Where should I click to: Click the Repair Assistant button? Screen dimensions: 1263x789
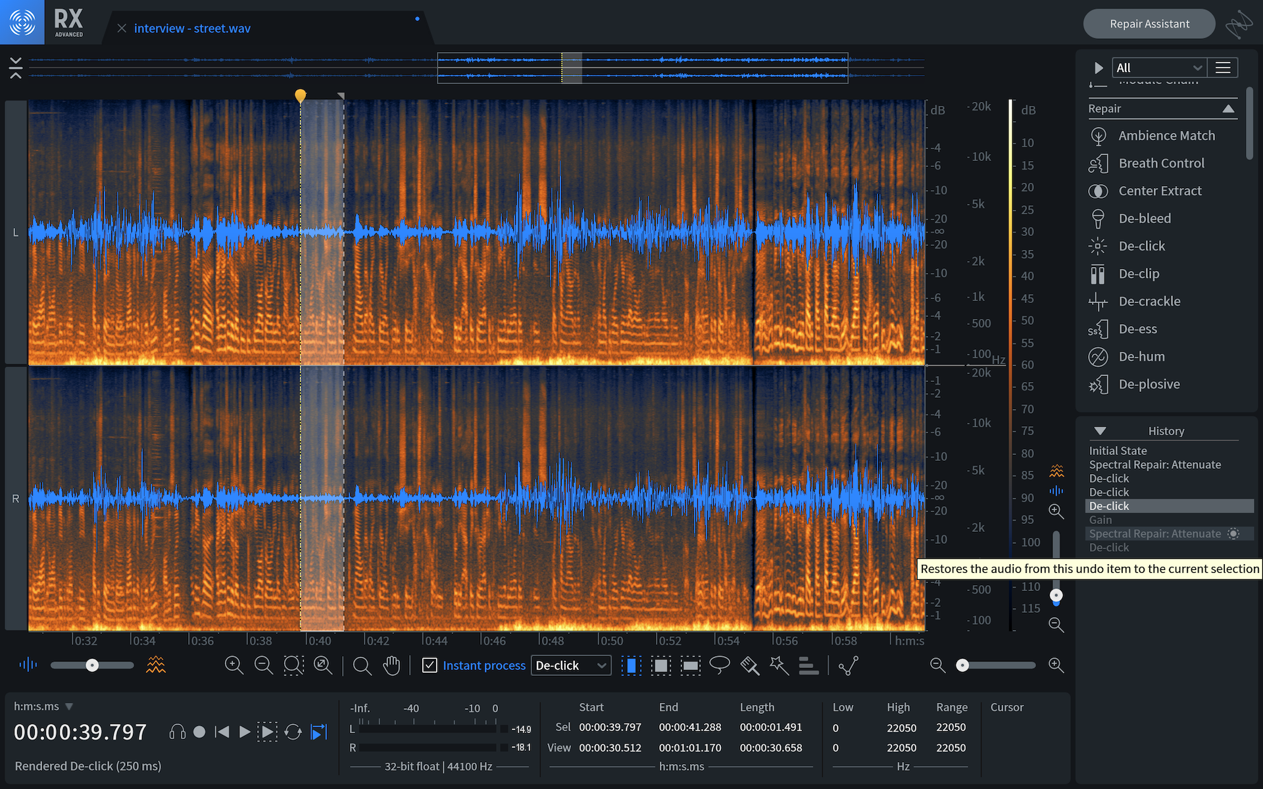[1149, 24]
